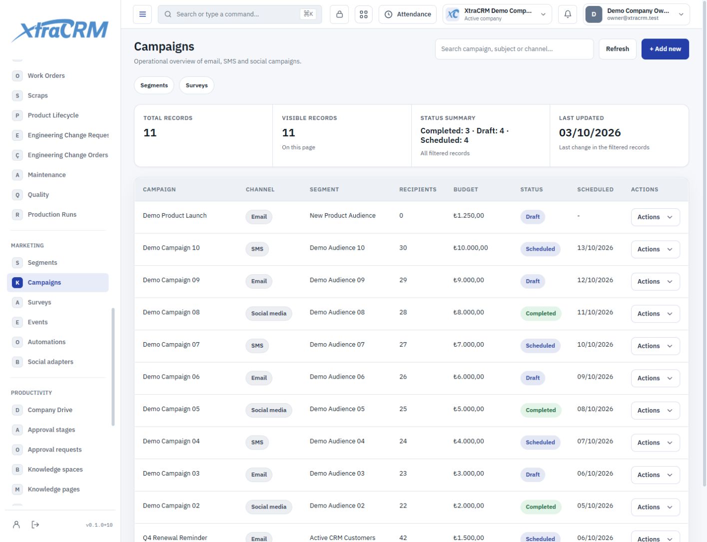This screenshot has width=707, height=542.
Task: Select the New Product Audience segment cell
Action: tap(343, 216)
